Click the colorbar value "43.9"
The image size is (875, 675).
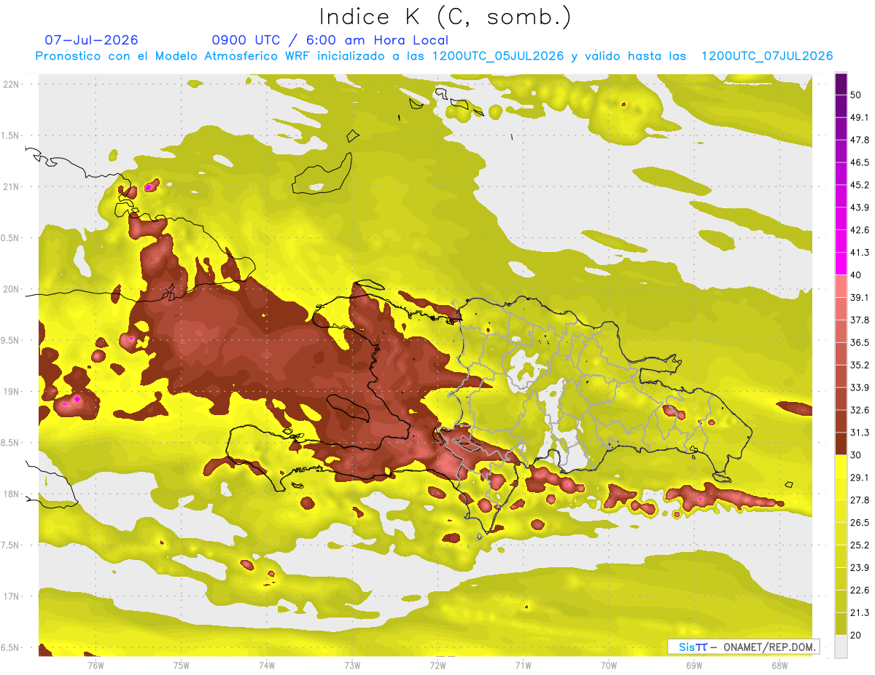[860, 208]
